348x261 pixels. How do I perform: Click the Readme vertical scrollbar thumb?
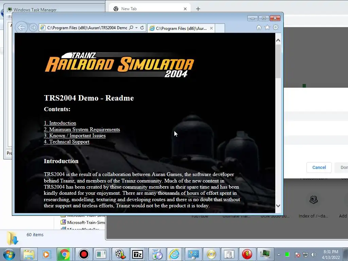click(278, 61)
